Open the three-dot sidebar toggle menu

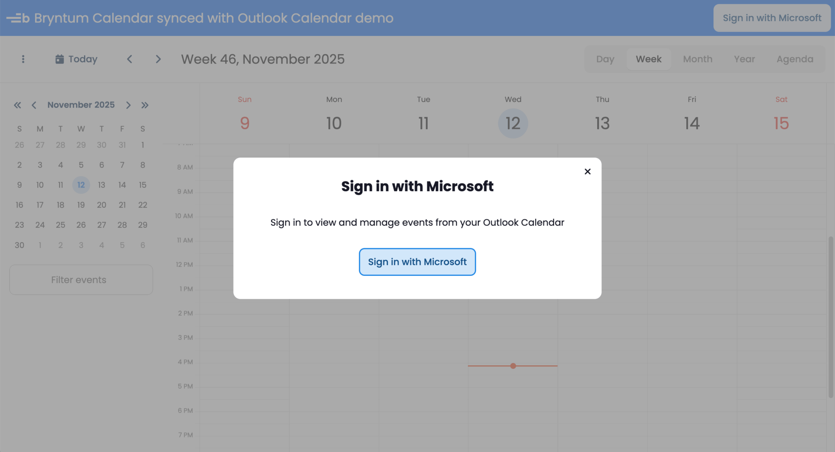click(23, 59)
